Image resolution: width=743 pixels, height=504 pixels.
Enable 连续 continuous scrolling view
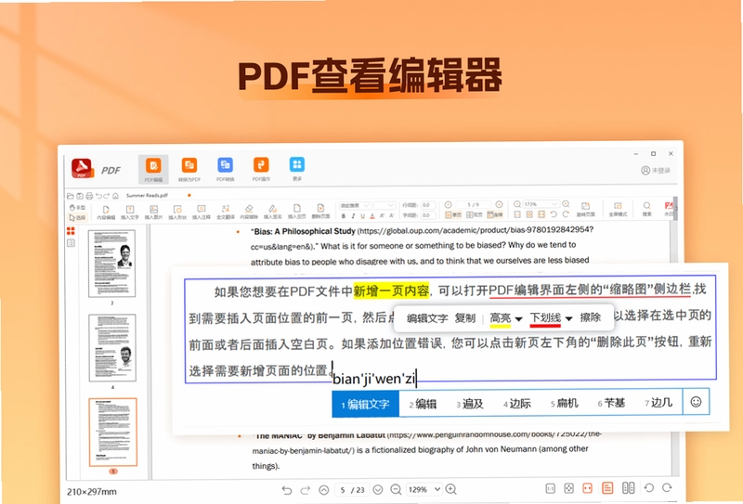(x=495, y=215)
